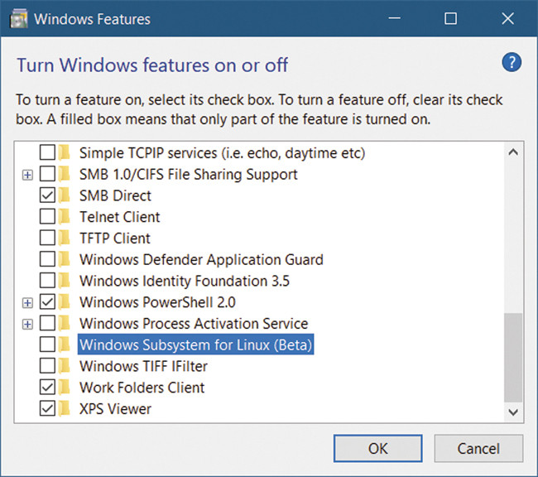Click folder icon beside Windows TIFF IFilter

[65, 366]
